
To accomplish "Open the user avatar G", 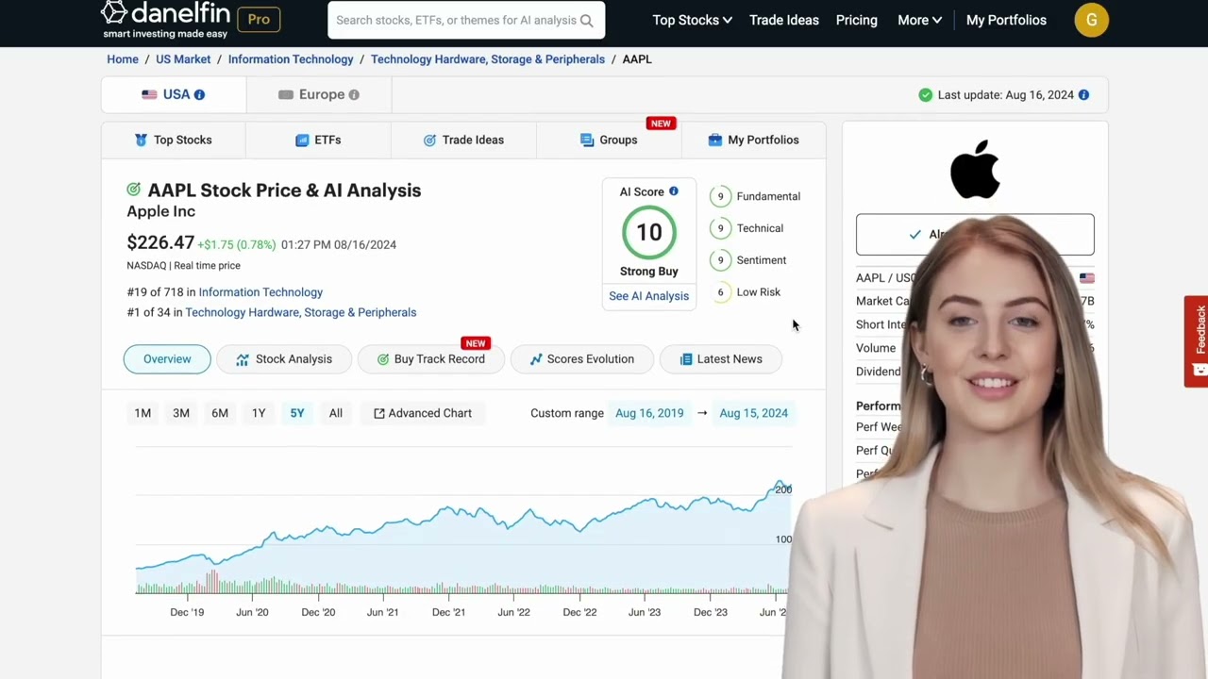I will tap(1091, 20).
